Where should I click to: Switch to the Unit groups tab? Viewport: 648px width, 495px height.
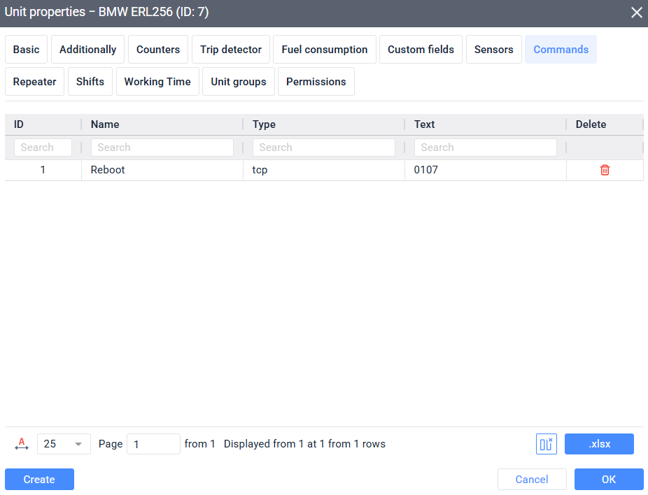coord(238,82)
